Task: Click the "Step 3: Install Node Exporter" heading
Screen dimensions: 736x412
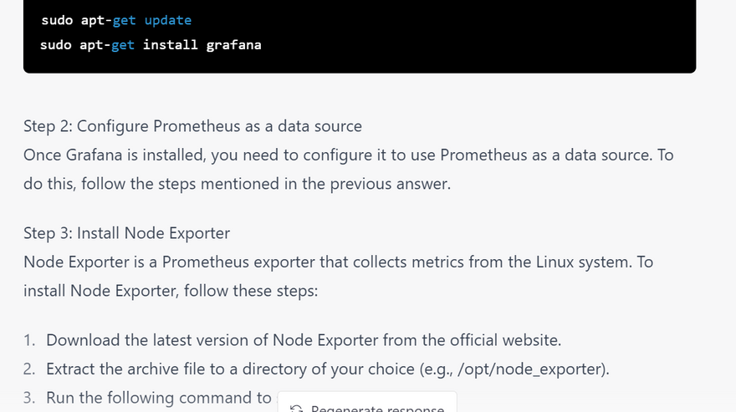Action: pyautogui.click(x=126, y=233)
